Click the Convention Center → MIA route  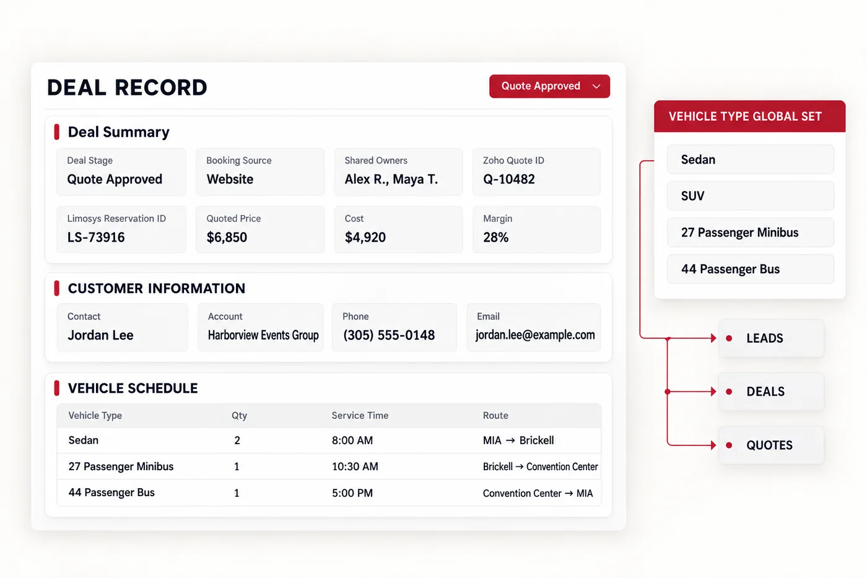click(x=538, y=493)
